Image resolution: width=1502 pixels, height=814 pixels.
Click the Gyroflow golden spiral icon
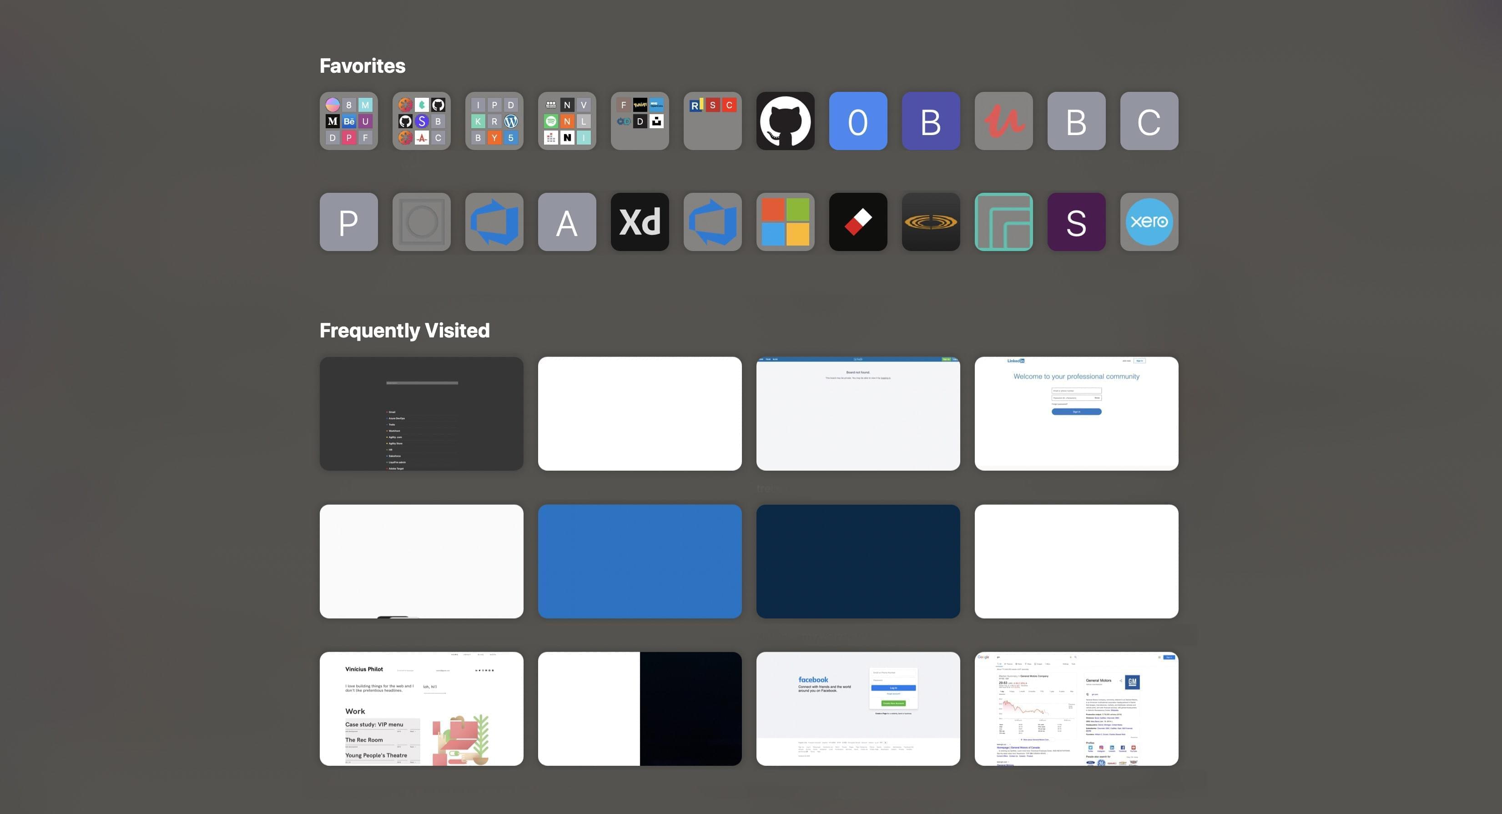point(931,221)
